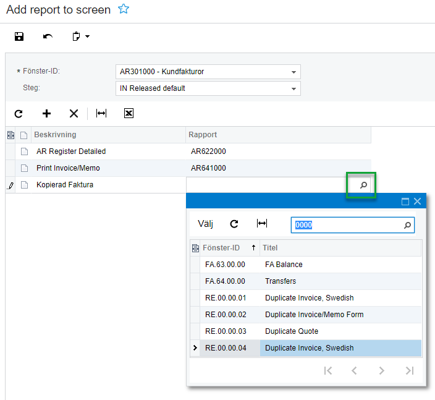
Task: Add a new row with plus icon
Action: point(46,113)
